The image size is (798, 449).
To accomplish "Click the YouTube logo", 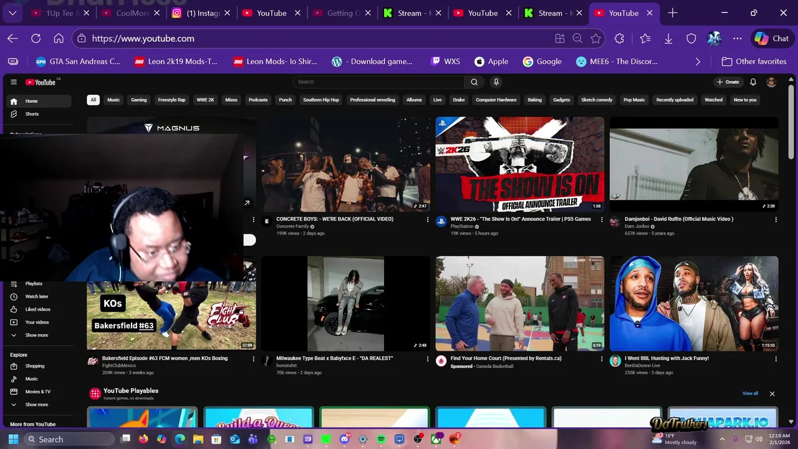I will pos(41,82).
